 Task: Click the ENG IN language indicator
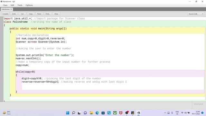[x=177, y=113]
